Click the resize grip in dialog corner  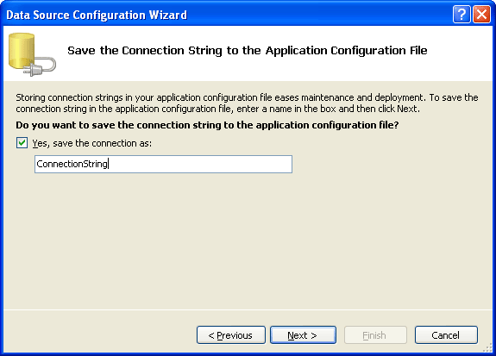click(487, 348)
